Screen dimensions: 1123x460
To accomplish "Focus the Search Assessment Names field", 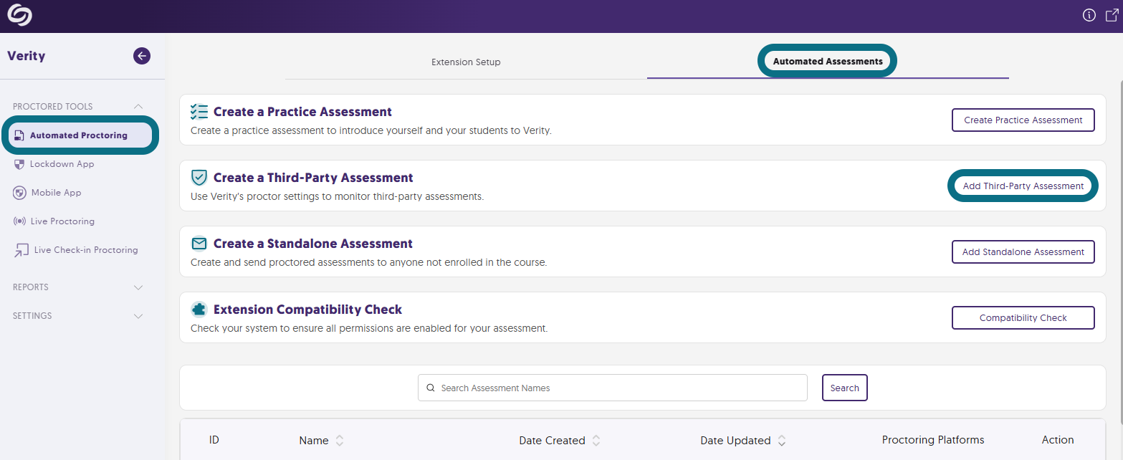I will pos(613,388).
